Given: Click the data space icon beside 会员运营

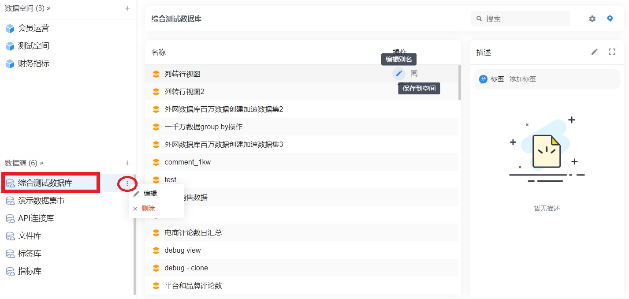Looking at the screenshot, I should [10, 28].
